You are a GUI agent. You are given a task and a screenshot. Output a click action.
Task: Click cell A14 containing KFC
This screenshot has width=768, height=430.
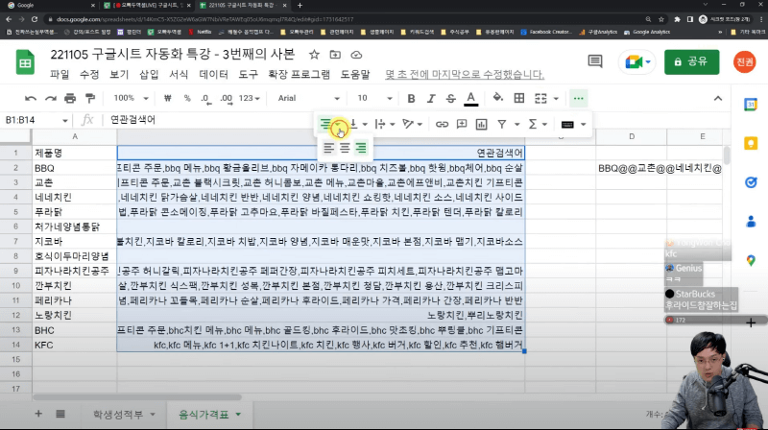[75, 345]
